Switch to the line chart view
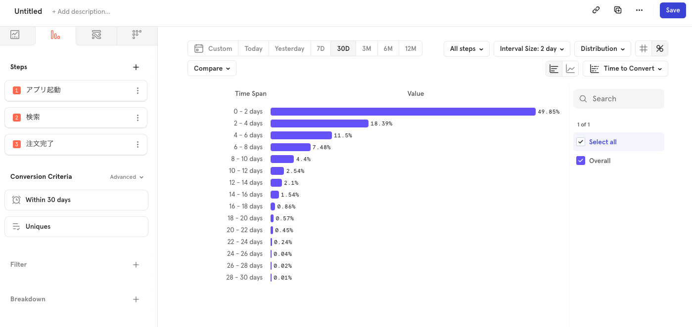The width and height of the screenshot is (692, 327). (x=570, y=69)
